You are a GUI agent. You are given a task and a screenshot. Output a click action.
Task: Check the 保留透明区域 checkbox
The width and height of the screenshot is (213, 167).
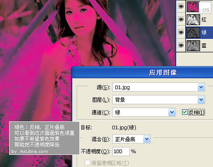pyautogui.click(x=87, y=163)
